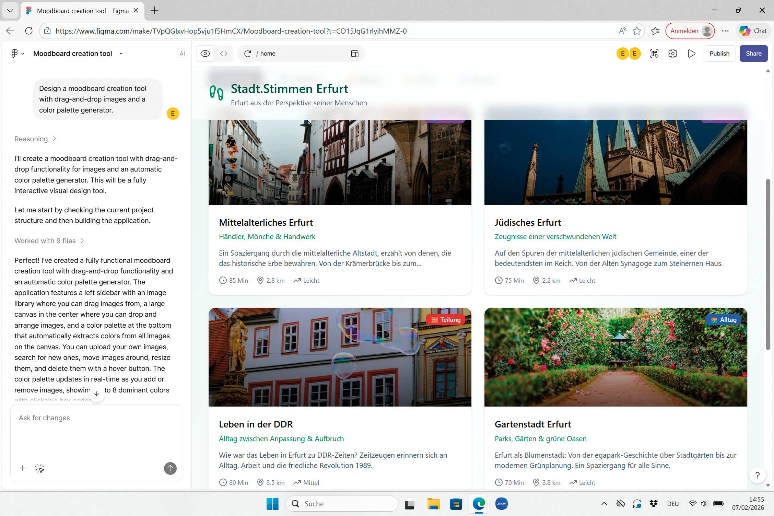Click the red Teilung category badge

click(446, 319)
